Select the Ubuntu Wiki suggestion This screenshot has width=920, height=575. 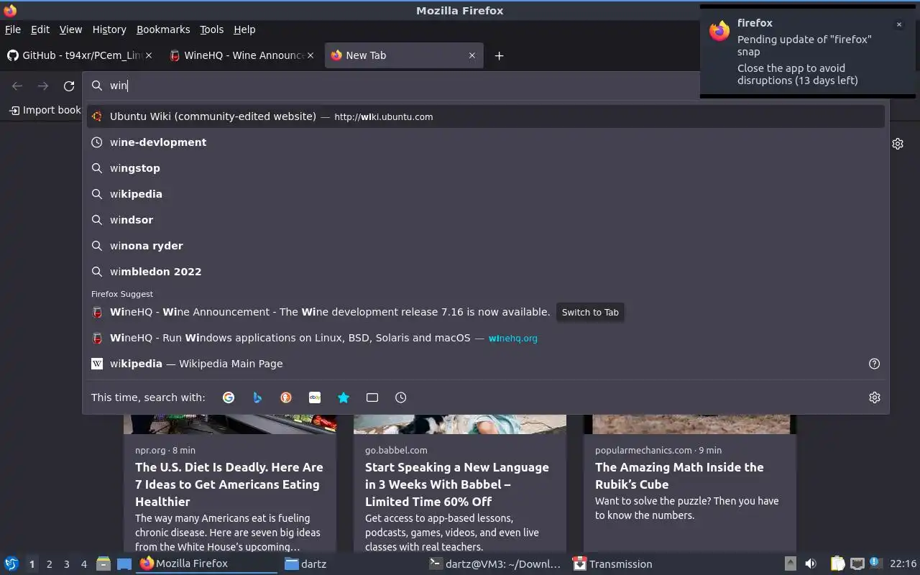(486, 116)
